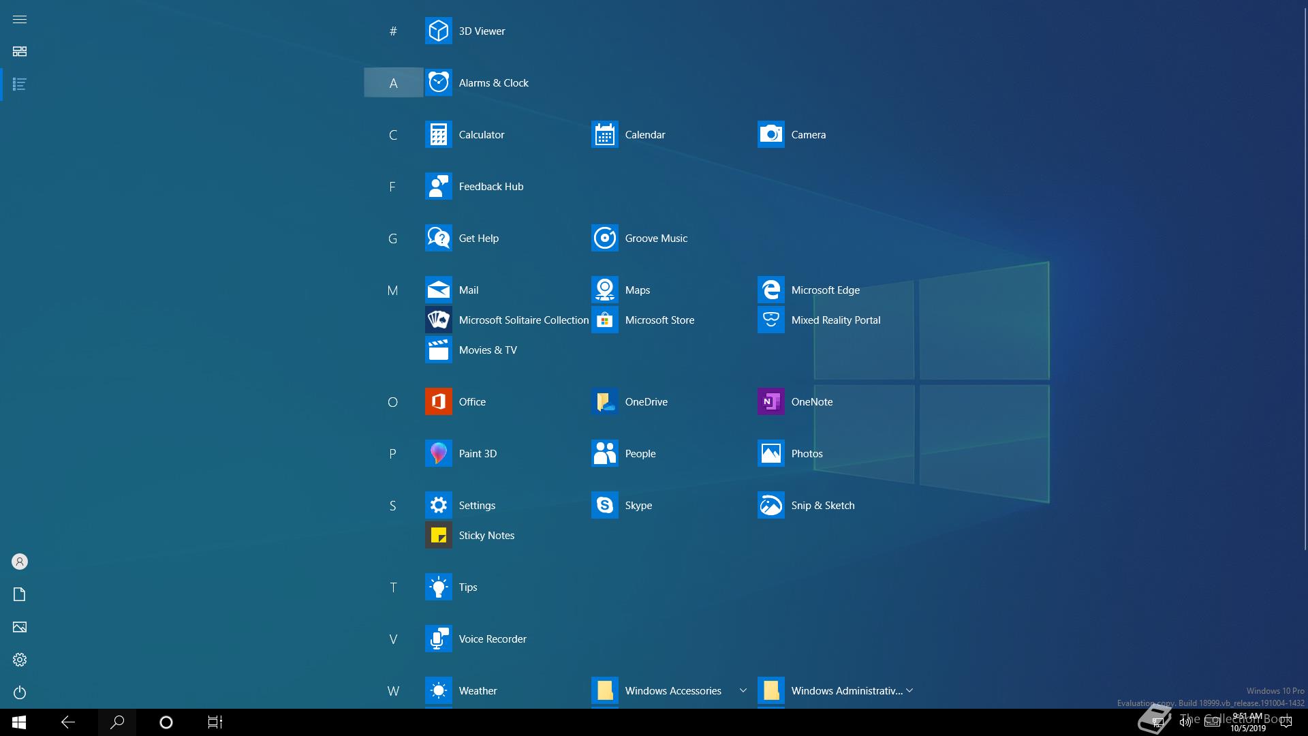Click the taskbar Back arrow
The height and width of the screenshot is (736, 1308).
(x=68, y=722)
